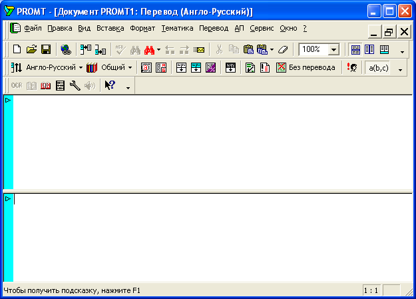This screenshot has height=299, width=416.
Task: Minimize the inner document window
Action: click(374, 32)
